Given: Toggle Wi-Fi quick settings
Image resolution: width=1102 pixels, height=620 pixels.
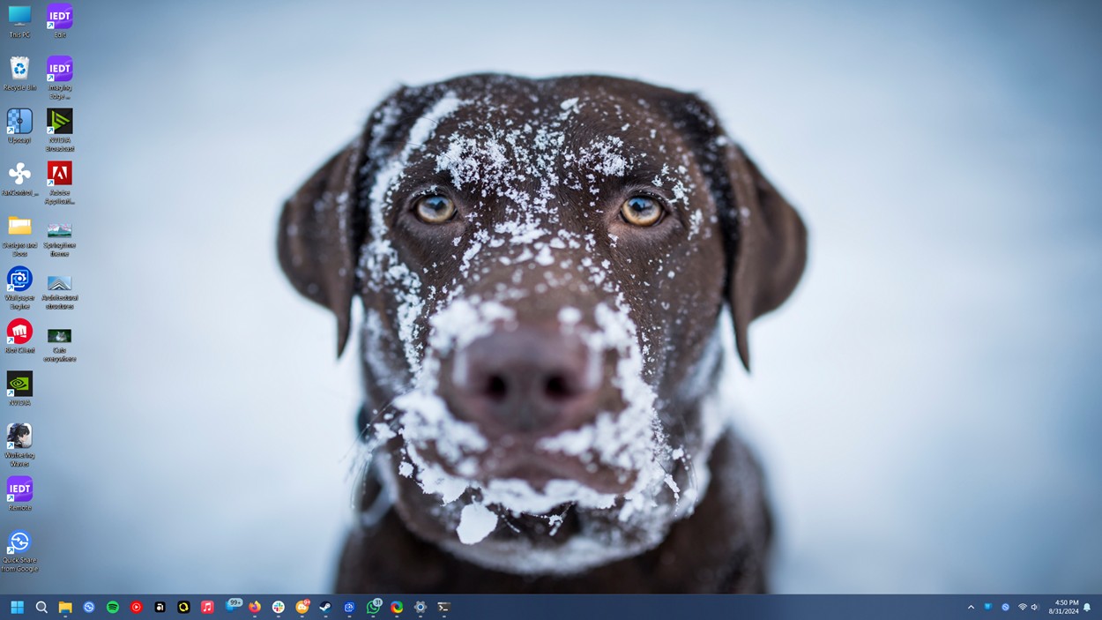Looking at the screenshot, I should tap(1021, 607).
